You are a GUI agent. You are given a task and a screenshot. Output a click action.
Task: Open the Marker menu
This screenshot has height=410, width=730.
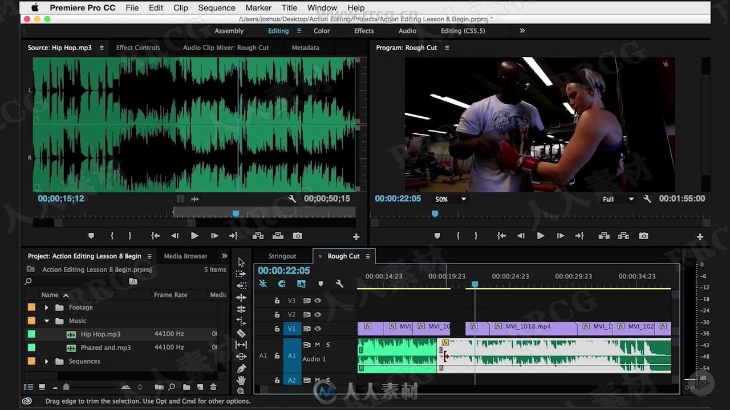tap(258, 8)
